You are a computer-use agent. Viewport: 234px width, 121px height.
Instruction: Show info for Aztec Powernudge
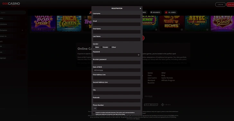(207, 30)
